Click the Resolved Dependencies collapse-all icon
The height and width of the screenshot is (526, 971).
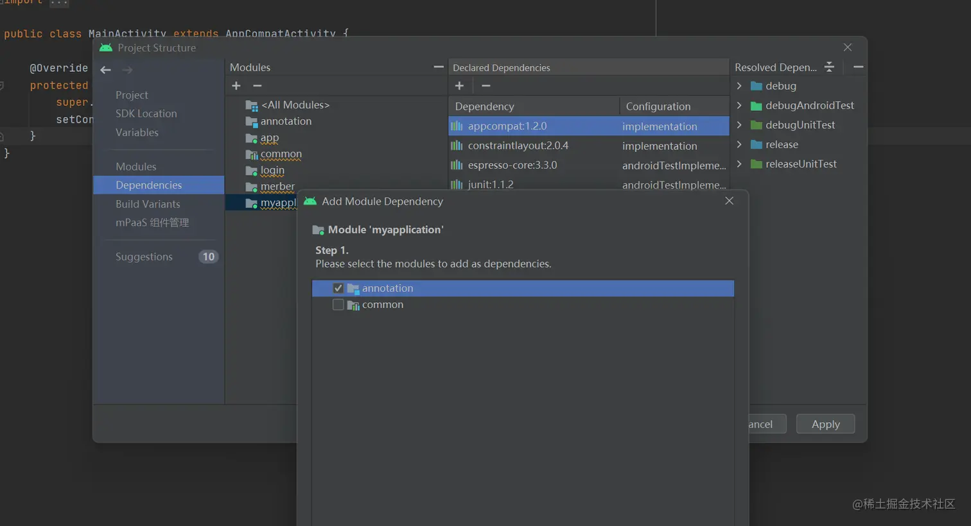click(830, 67)
